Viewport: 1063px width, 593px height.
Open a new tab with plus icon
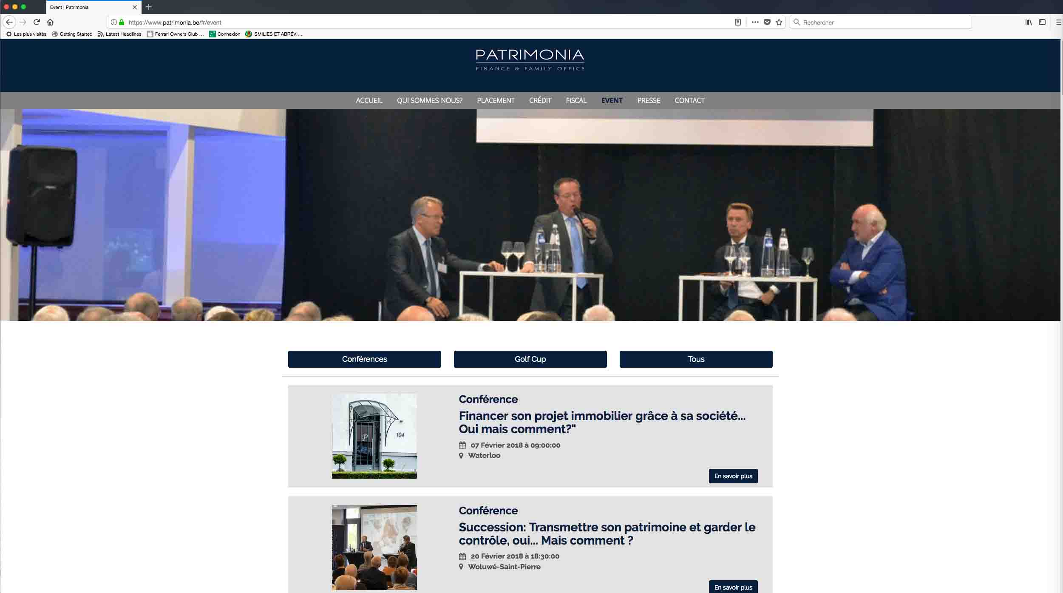(149, 7)
